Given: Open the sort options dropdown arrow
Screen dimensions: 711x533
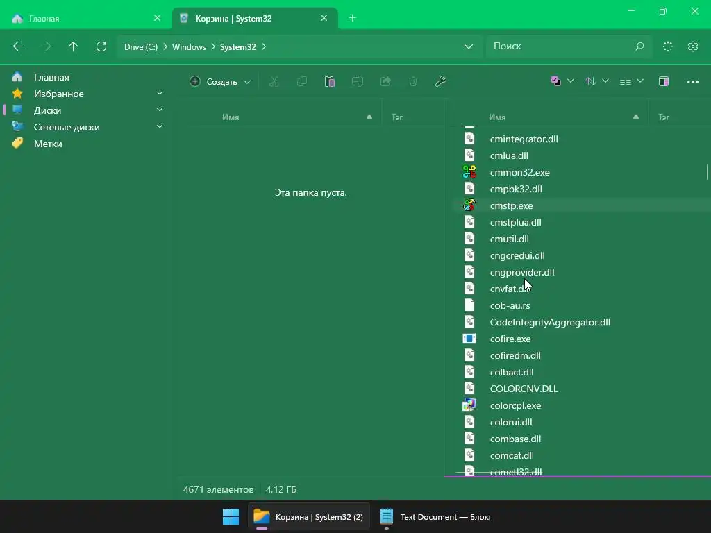Looking at the screenshot, I should pos(605,81).
